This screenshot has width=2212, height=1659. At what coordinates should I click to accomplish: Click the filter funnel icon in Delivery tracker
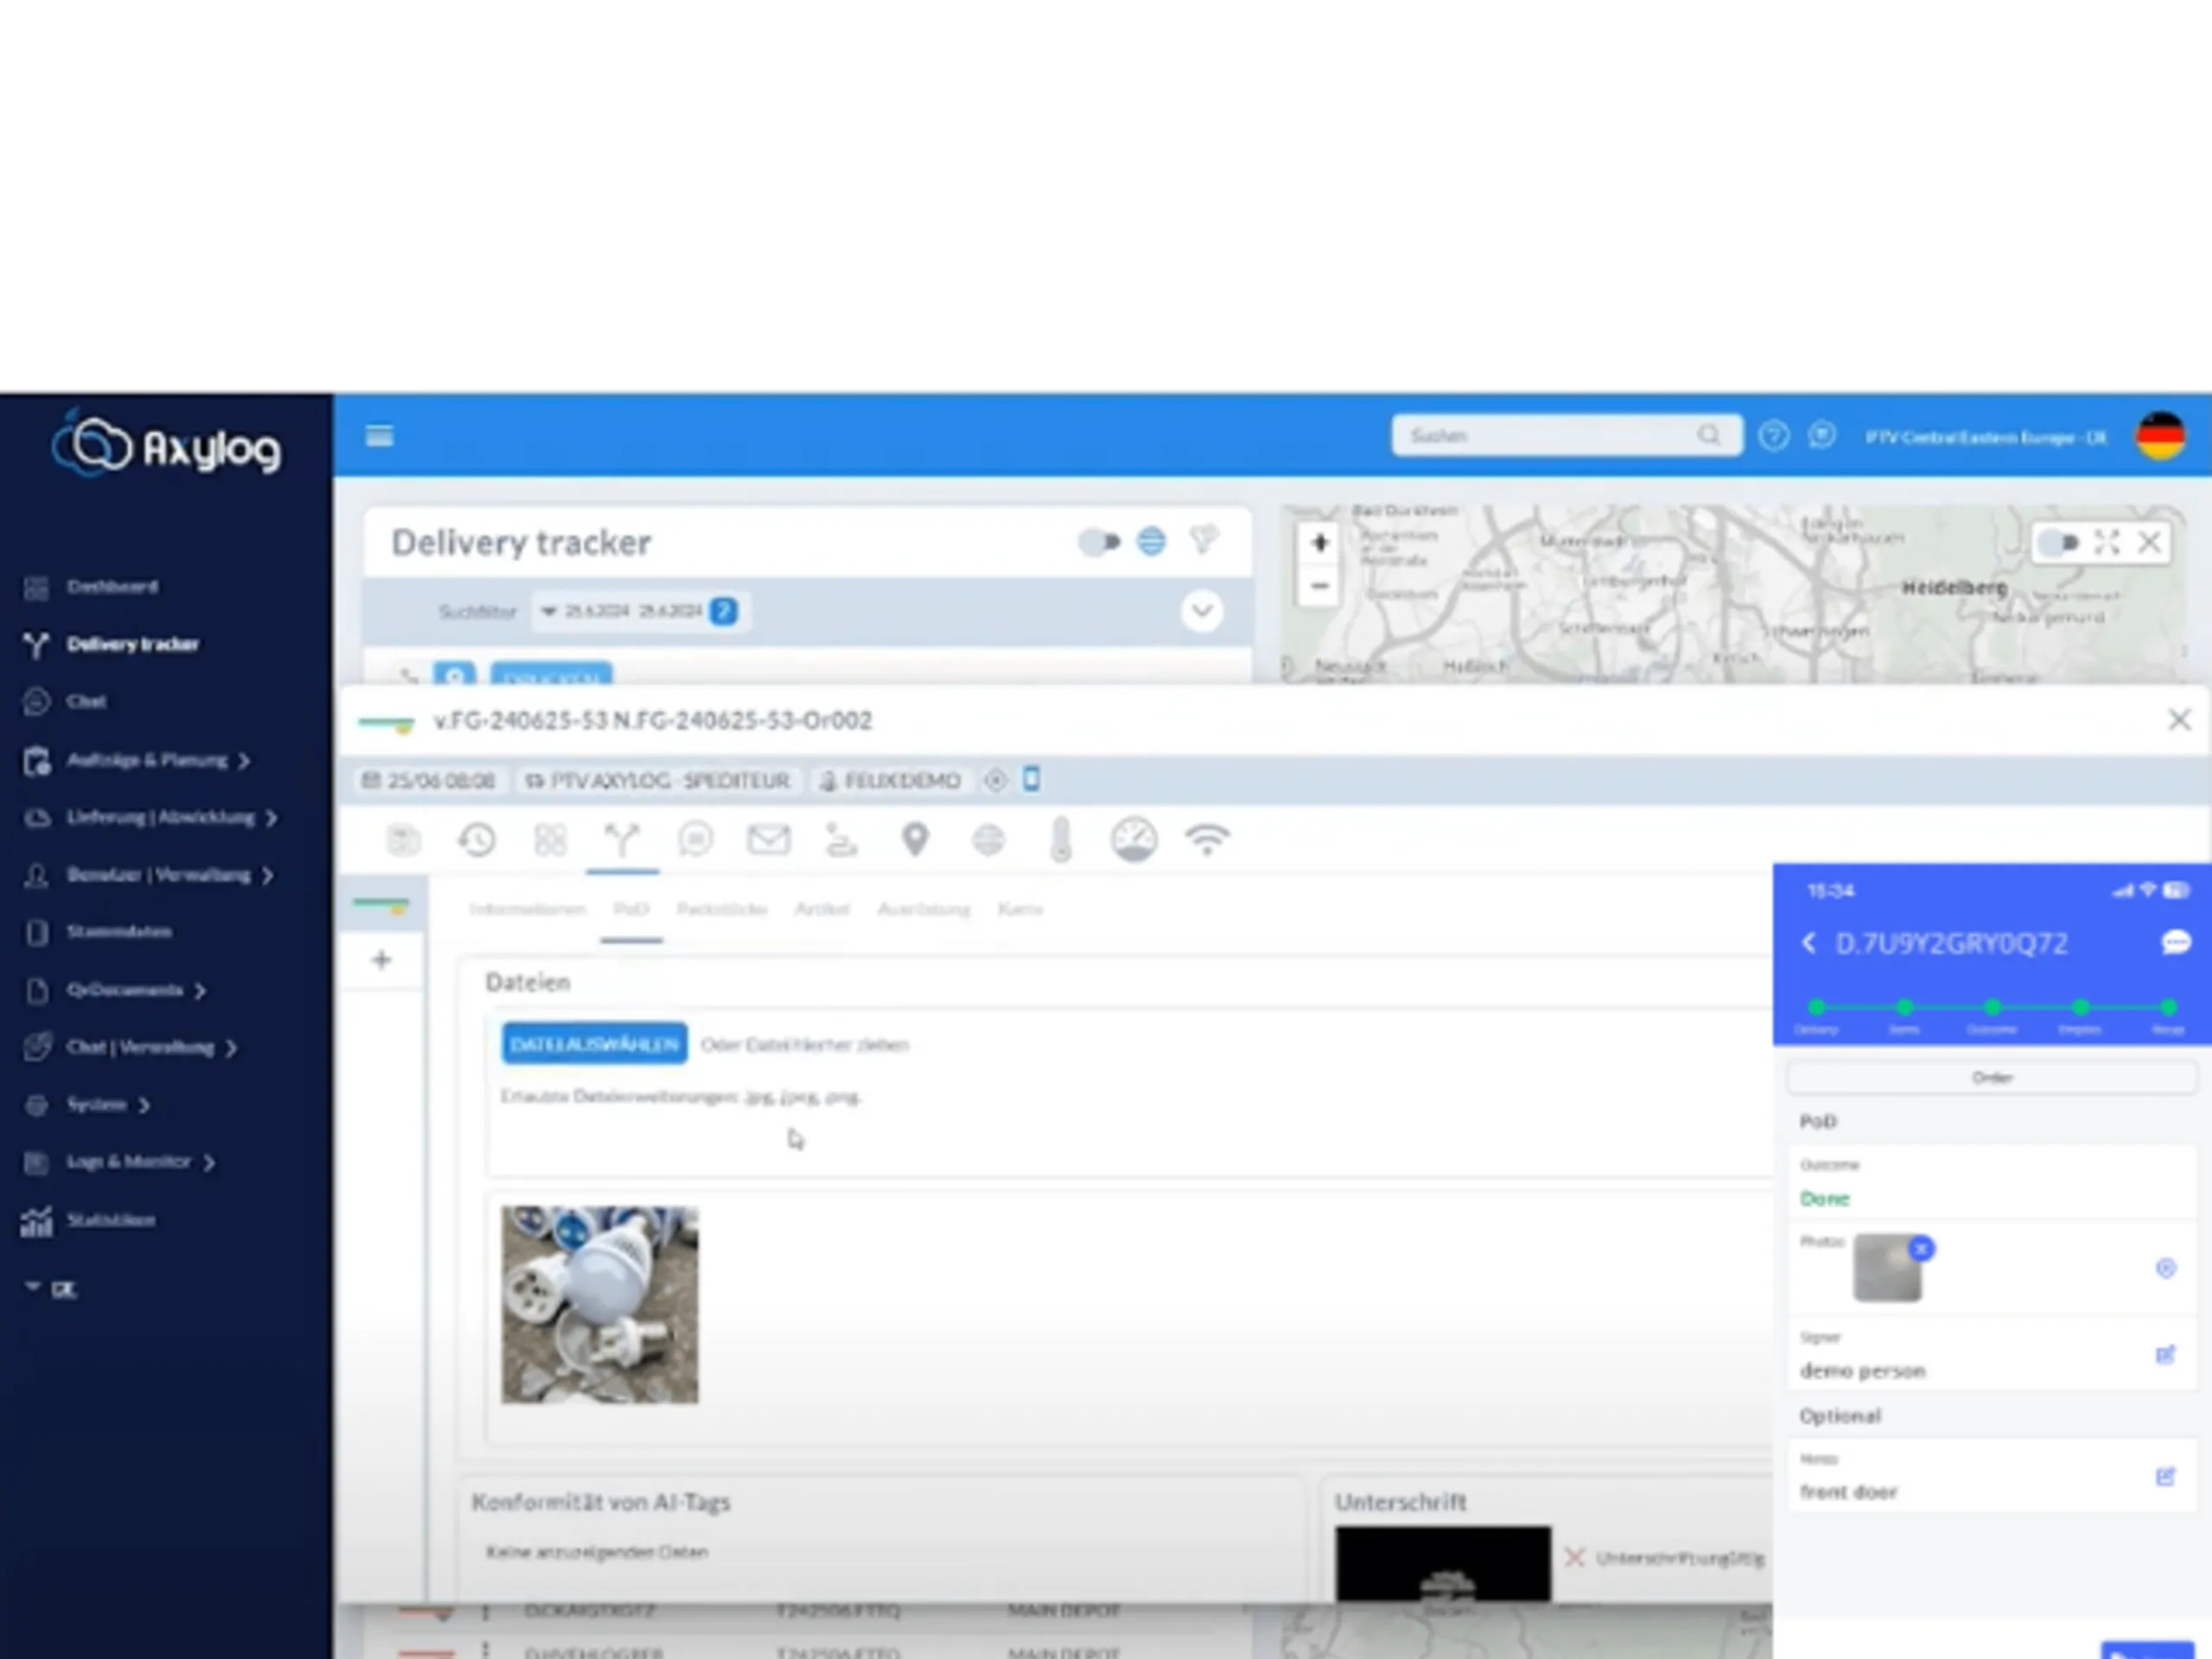1204,541
